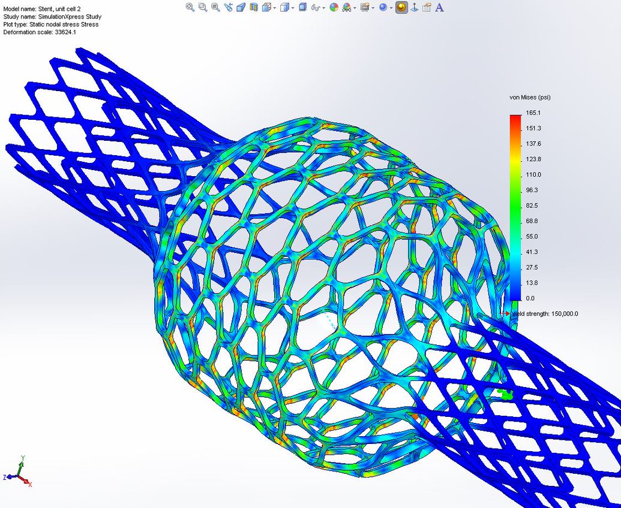621x508 pixels.
Task: Click the von Mises color legend bar
Action: [515, 205]
